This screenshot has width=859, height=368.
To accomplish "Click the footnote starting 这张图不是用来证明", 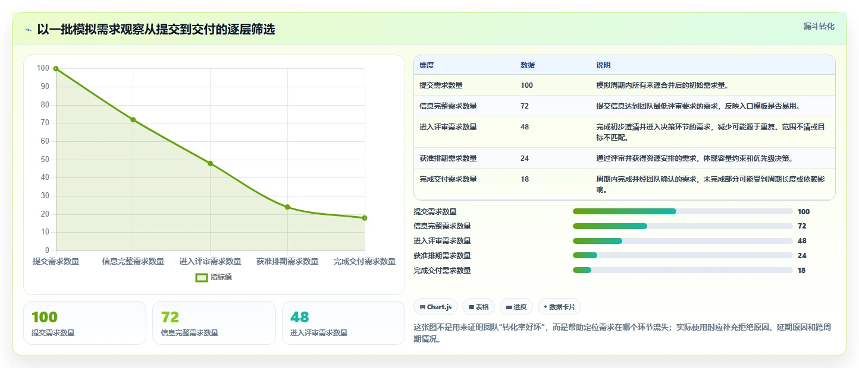I will click(x=622, y=334).
